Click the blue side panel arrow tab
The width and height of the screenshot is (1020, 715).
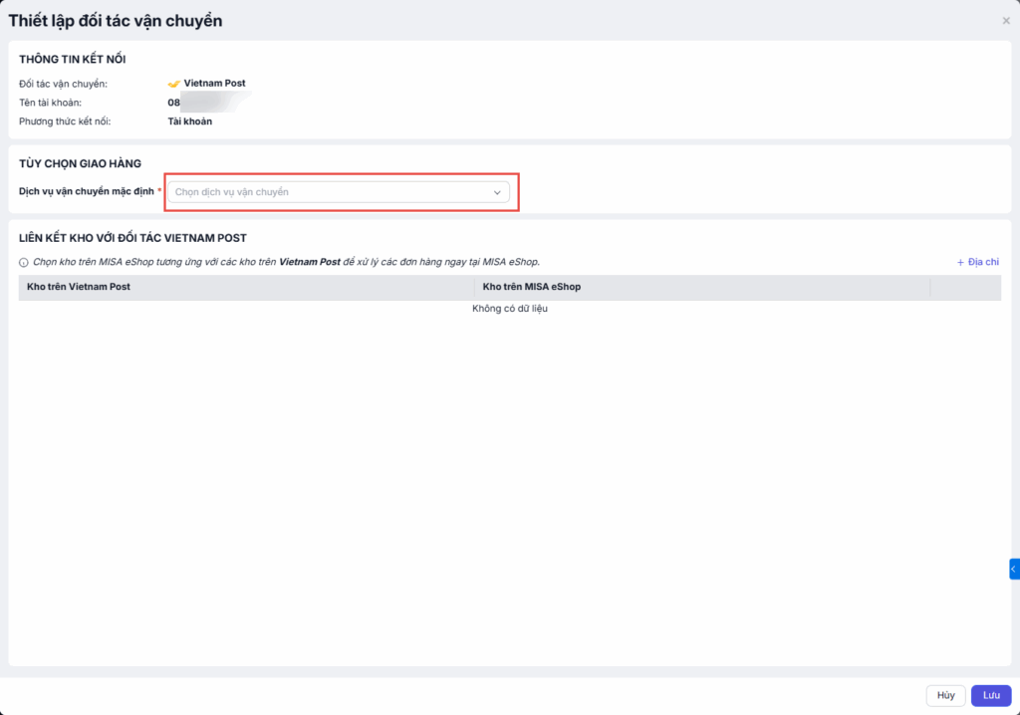tap(1013, 569)
